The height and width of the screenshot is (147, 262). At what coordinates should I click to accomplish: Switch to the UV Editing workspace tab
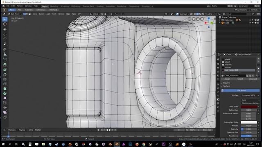click(76, 7)
